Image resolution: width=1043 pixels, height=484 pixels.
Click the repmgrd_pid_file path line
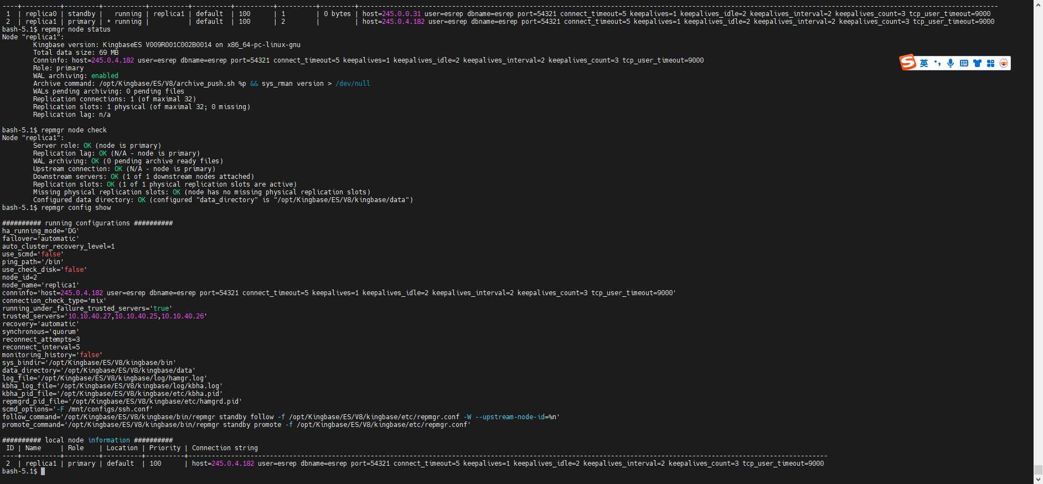coord(122,401)
